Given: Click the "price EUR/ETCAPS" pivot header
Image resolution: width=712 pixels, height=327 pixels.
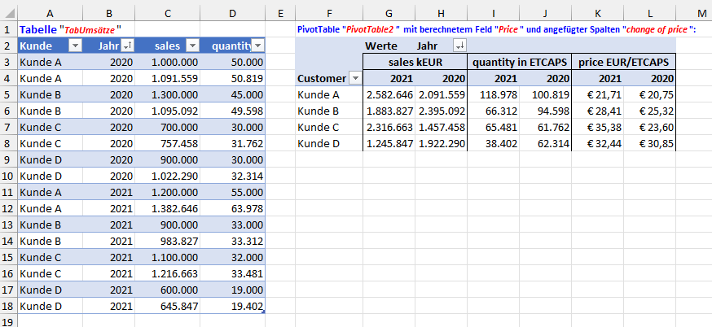Looking at the screenshot, I should [x=623, y=62].
